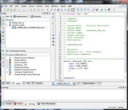
Task: Select Generate Programming File process
Action: 25,70
